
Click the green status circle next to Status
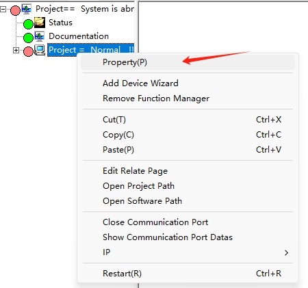click(x=28, y=24)
